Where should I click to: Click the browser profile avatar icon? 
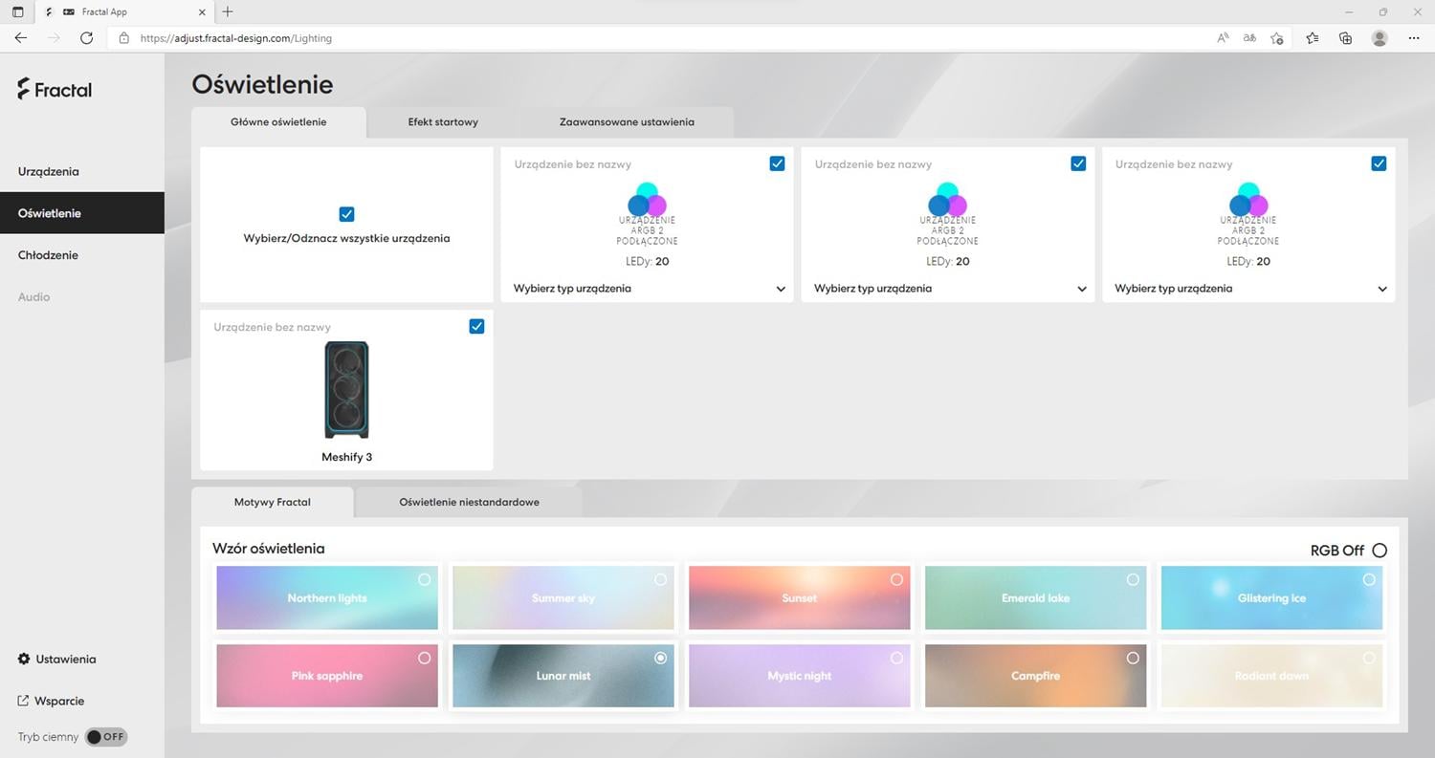pyautogui.click(x=1379, y=38)
